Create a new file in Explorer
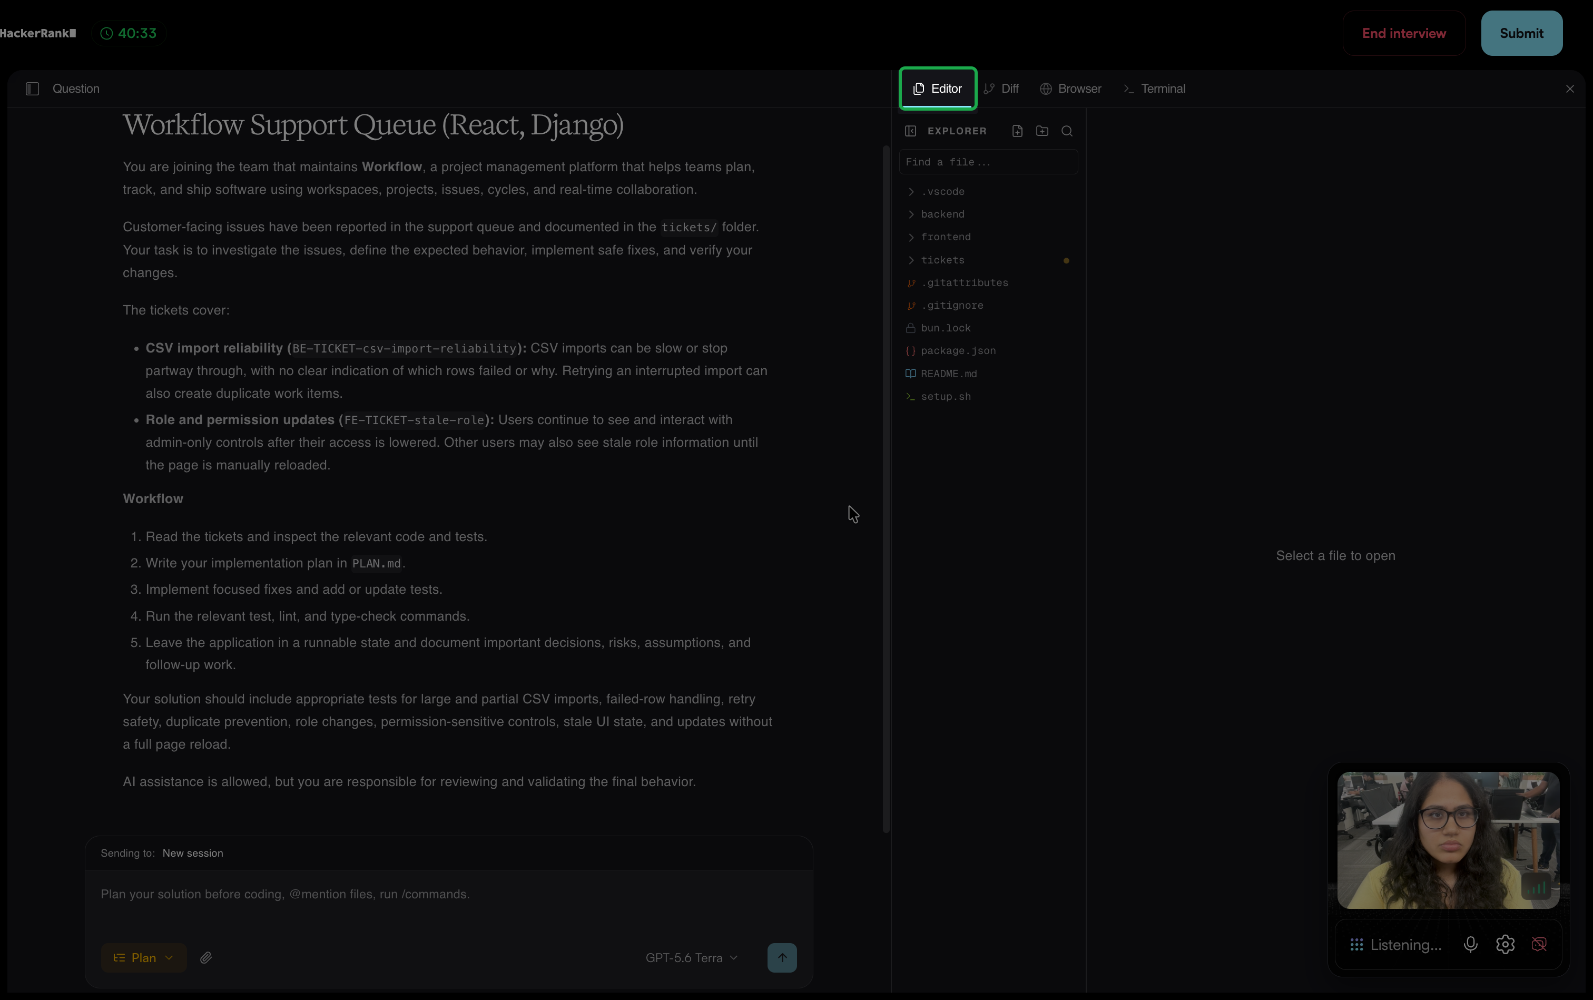1593x1000 pixels. pyautogui.click(x=1018, y=131)
